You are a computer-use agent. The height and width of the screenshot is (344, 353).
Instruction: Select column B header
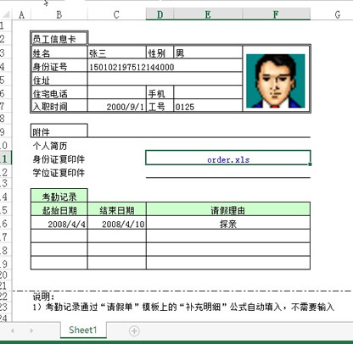coord(59,14)
